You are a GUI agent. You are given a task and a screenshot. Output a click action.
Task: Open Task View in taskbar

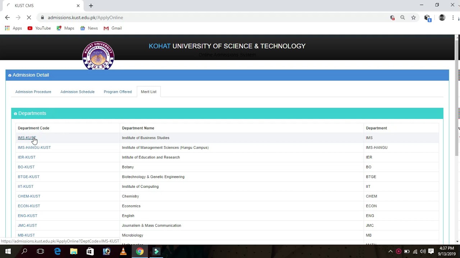pos(41,252)
